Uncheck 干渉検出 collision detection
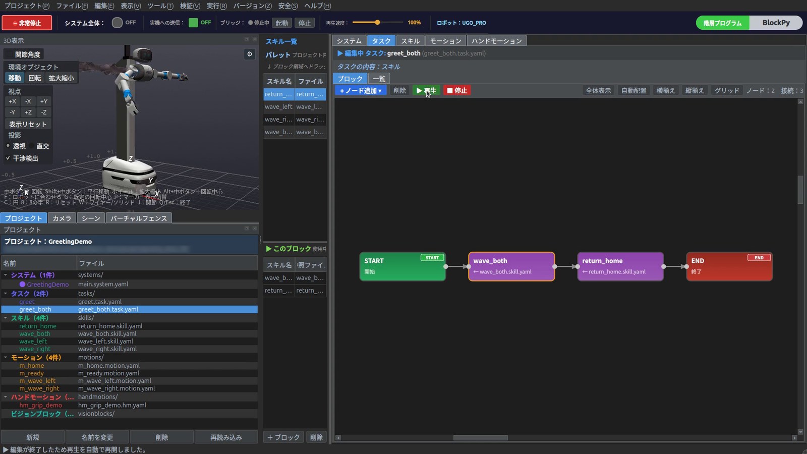807x454 pixels. click(8, 158)
